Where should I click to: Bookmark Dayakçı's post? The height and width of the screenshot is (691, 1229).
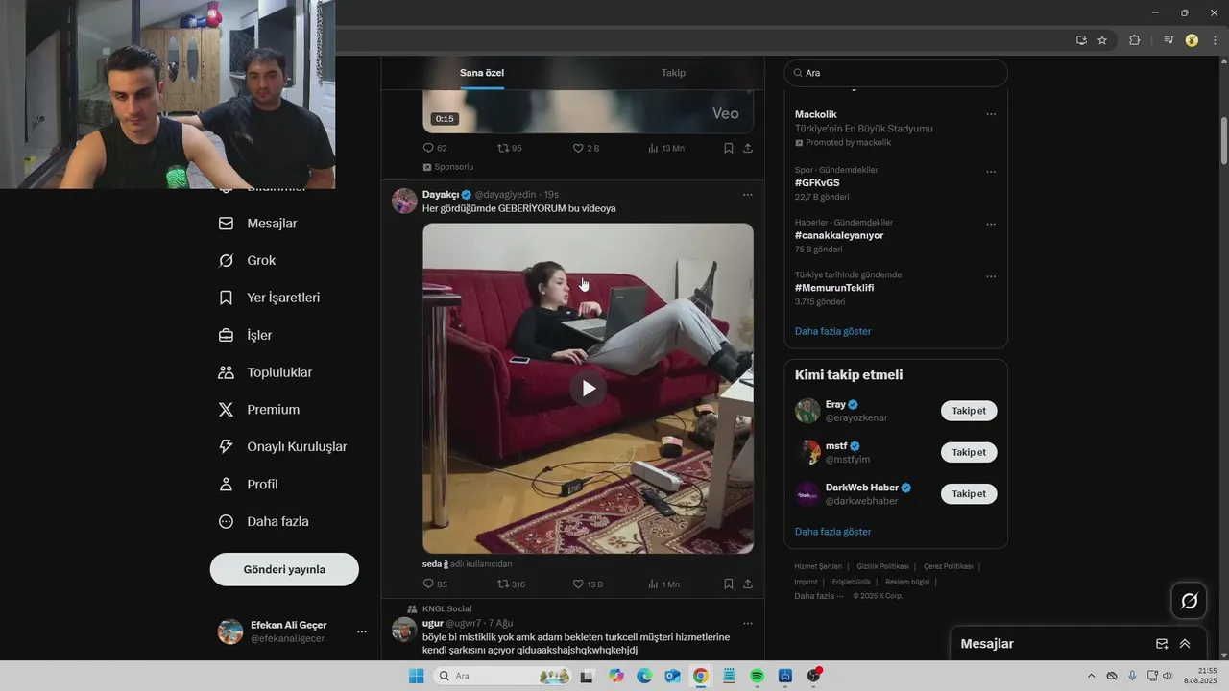click(729, 584)
